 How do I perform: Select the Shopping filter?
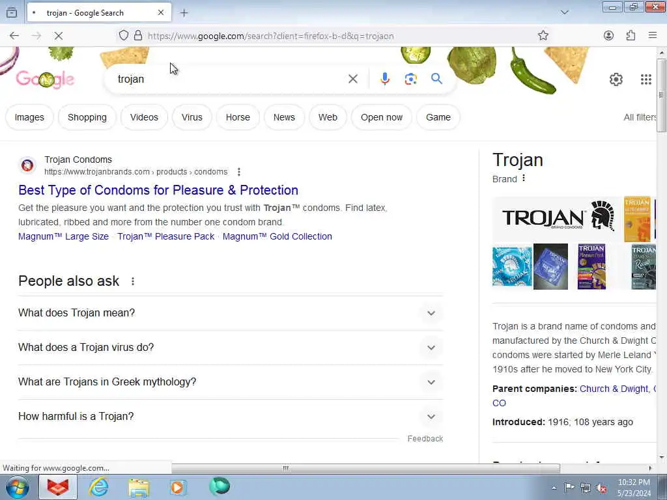[87, 117]
